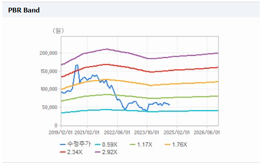Click the blue price line's highest peak

(x=77, y=65)
